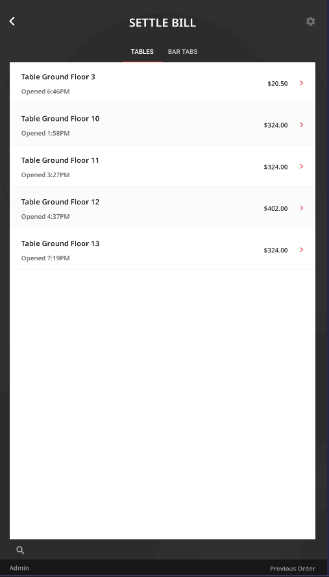Open Table Ground Floor 12 chevron arrow
329x577 pixels.
pyautogui.click(x=301, y=208)
